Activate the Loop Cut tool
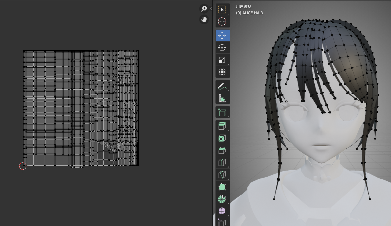The height and width of the screenshot is (226, 391). 222,162
